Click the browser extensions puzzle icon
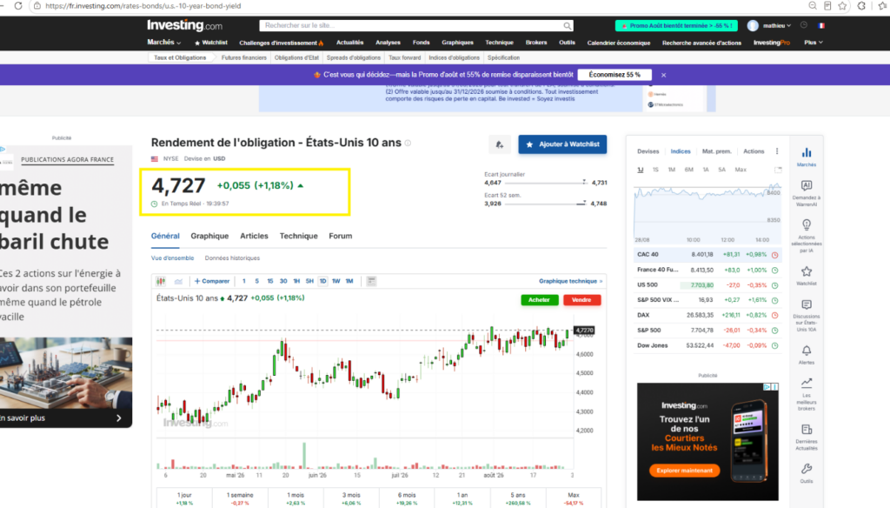This screenshot has width=890, height=508. [x=861, y=6]
